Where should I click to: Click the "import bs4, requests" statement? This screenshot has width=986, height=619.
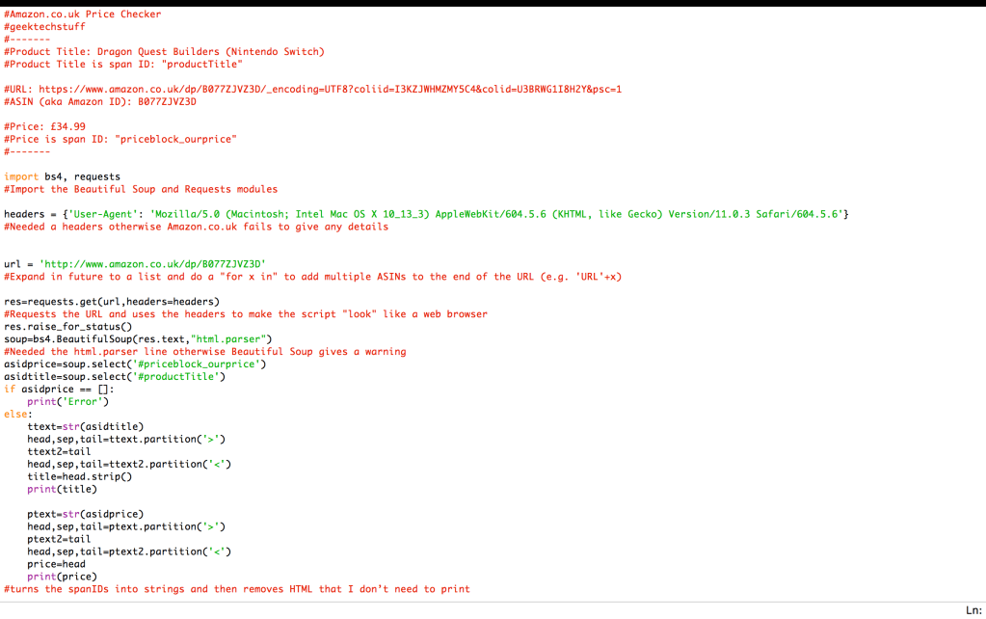(63, 176)
